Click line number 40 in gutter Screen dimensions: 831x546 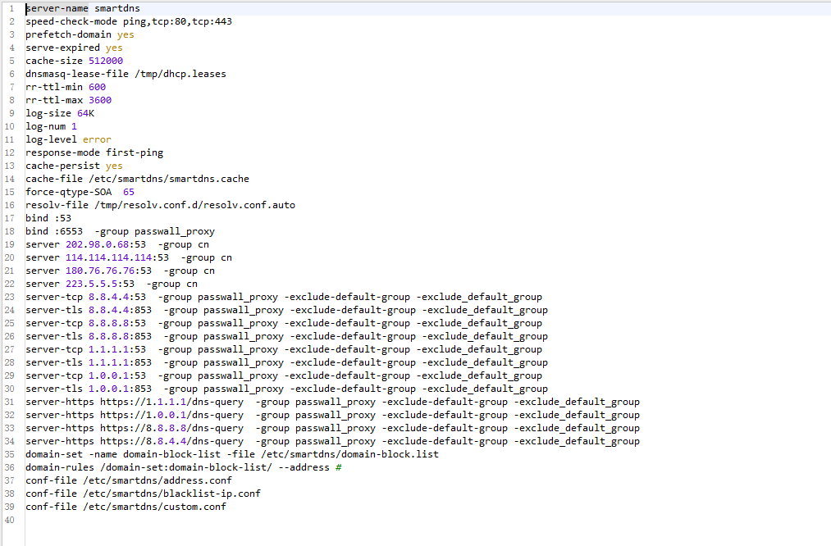[x=10, y=520]
